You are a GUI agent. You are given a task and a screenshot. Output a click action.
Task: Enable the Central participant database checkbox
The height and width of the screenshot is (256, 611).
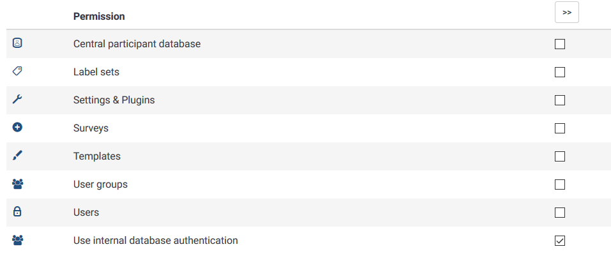[559, 44]
